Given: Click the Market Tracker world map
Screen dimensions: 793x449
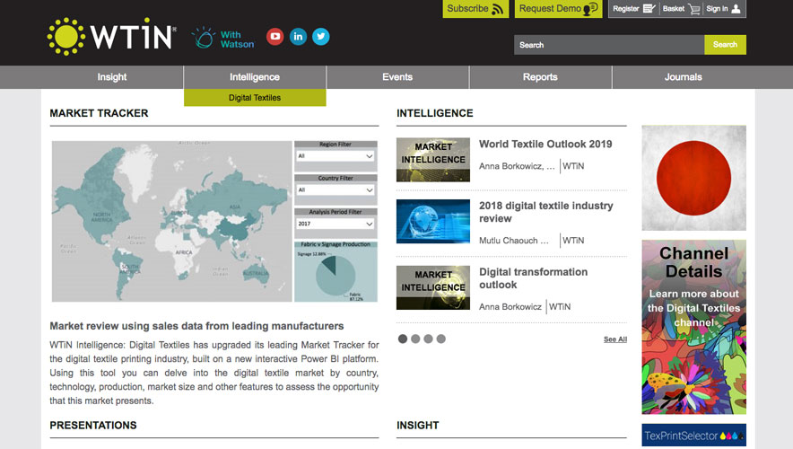Looking at the screenshot, I should tap(172, 221).
